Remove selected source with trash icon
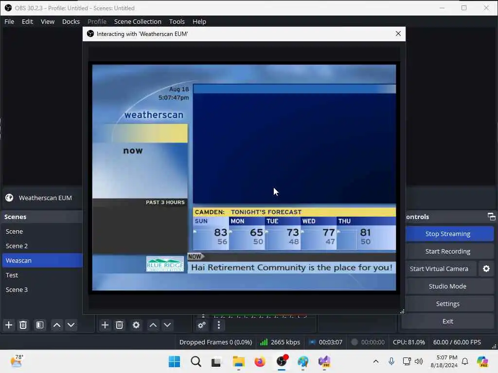 coord(119,325)
